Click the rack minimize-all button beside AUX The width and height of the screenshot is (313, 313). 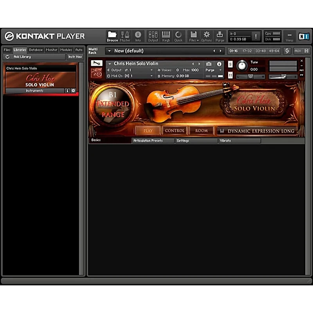[306, 51]
